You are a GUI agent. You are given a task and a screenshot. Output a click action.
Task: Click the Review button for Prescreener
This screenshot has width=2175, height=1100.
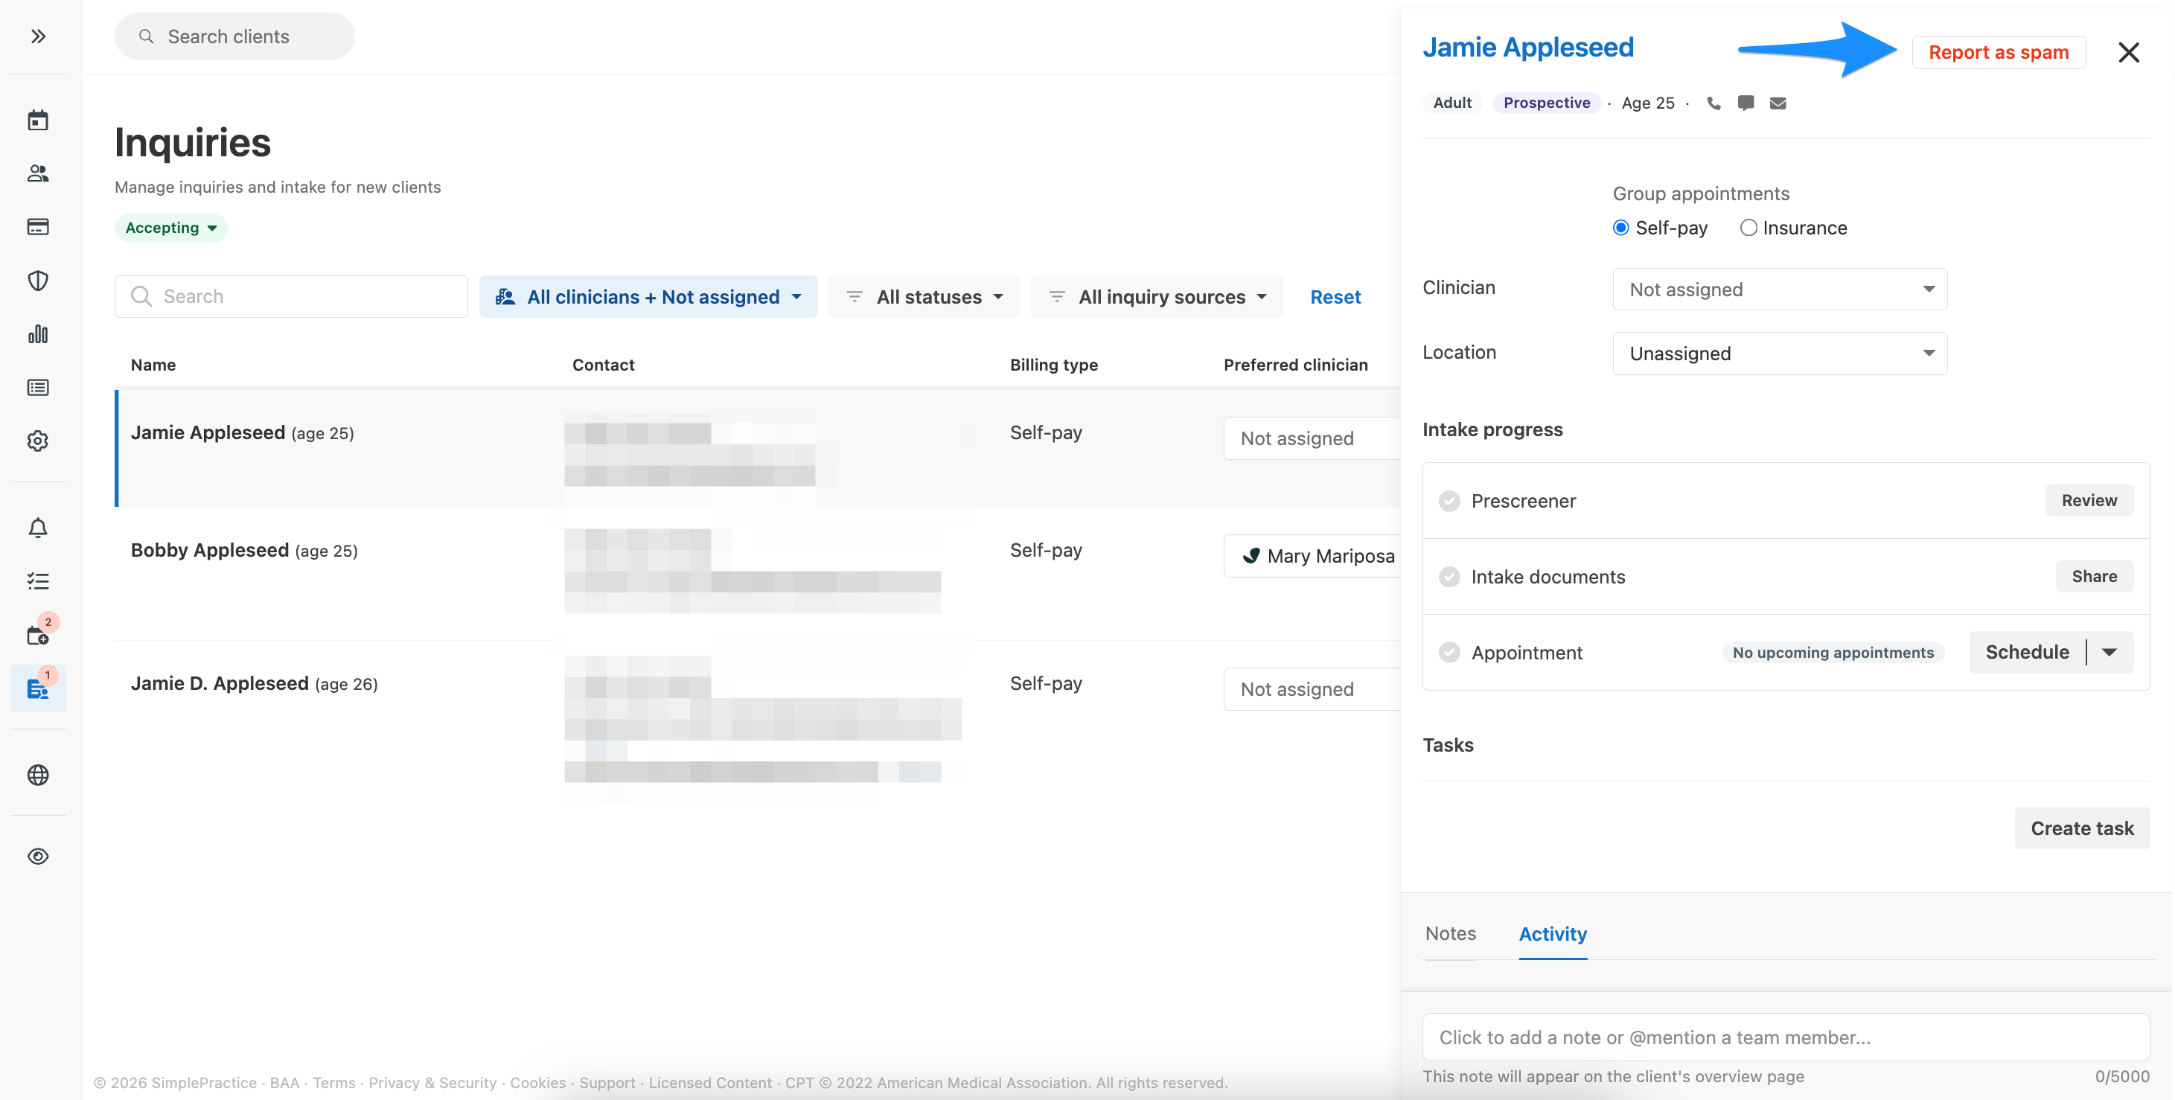click(2089, 501)
